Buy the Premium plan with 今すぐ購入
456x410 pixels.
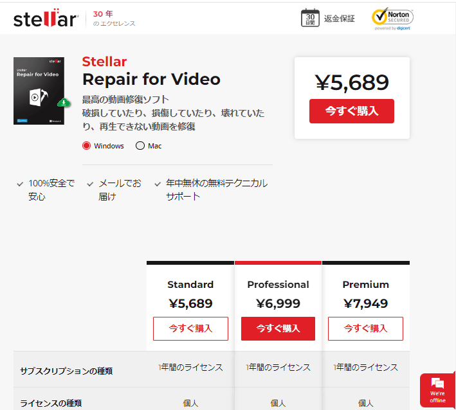coord(365,328)
